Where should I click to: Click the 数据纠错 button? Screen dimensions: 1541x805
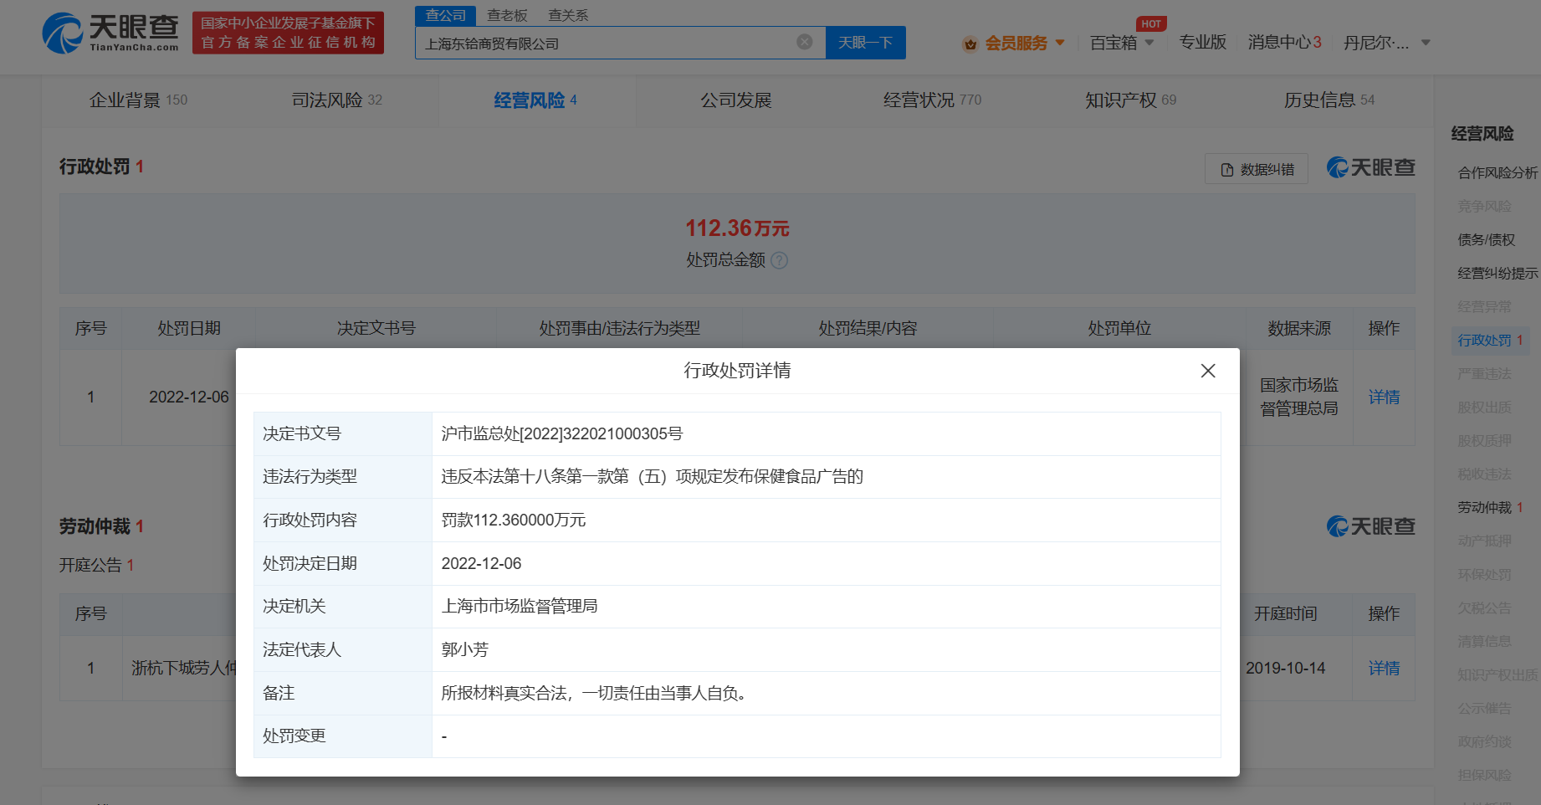(x=1257, y=169)
